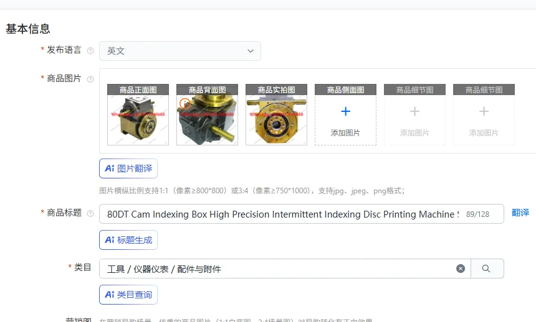Click the AI 类目查询 button
Image resolution: width=536 pixels, height=322 pixels.
click(x=128, y=295)
